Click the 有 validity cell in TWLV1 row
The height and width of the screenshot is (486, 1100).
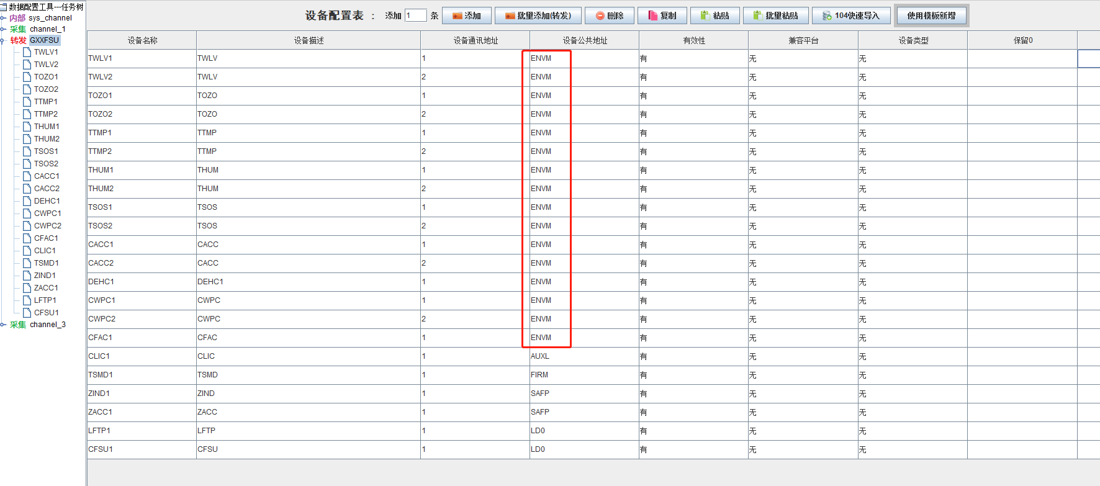pos(693,58)
